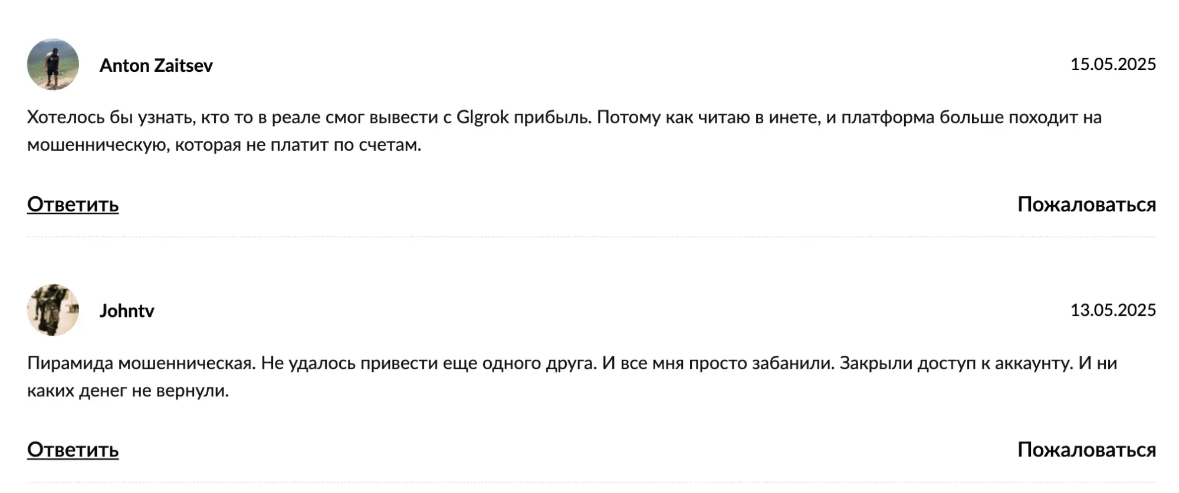Select the username Johntv
Screen dimensions: 1179x493
click(x=126, y=310)
